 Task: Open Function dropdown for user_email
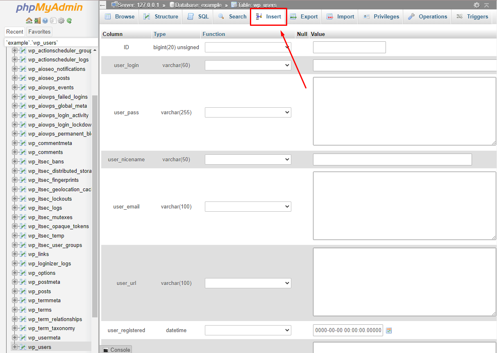[248, 206]
